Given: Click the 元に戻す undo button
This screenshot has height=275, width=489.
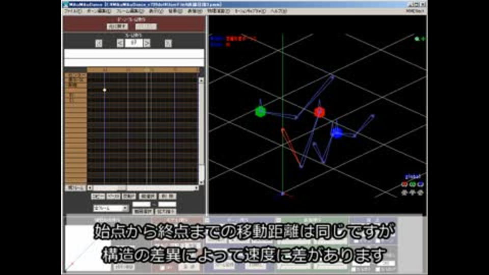Looking at the screenshot, I should 117,26.
